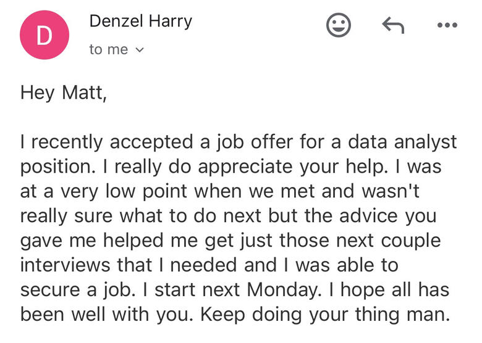Expand recipient details chevron beside "to me"
This screenshot has height=343, width=482.
(139, 50)
